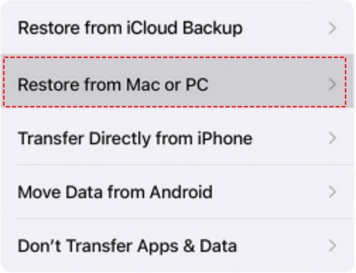This screenshot has width=356, height=273.
Task: Click the red dashed highlighted row border
Action: point(178,57)
